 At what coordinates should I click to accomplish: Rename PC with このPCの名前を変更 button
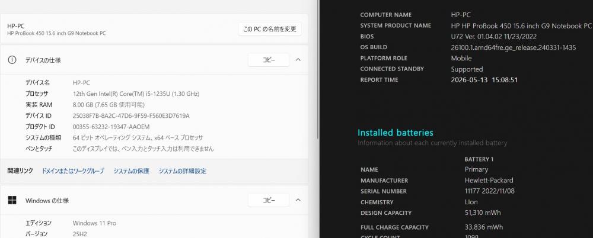(270, 29)
